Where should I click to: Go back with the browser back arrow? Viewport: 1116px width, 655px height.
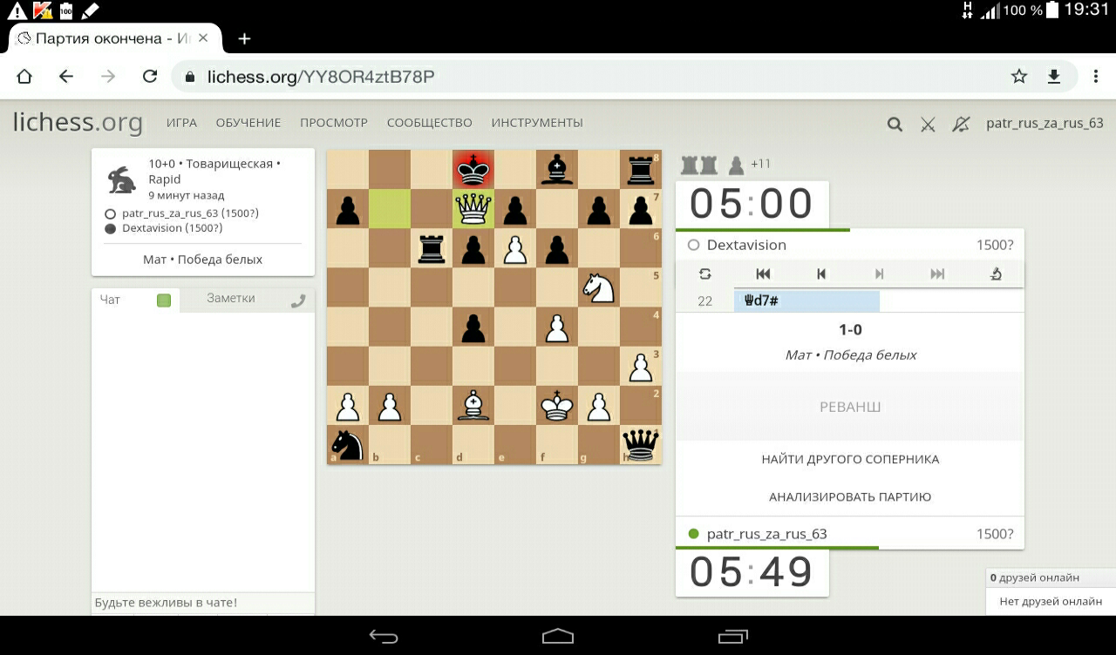click(x=66, y=77)
